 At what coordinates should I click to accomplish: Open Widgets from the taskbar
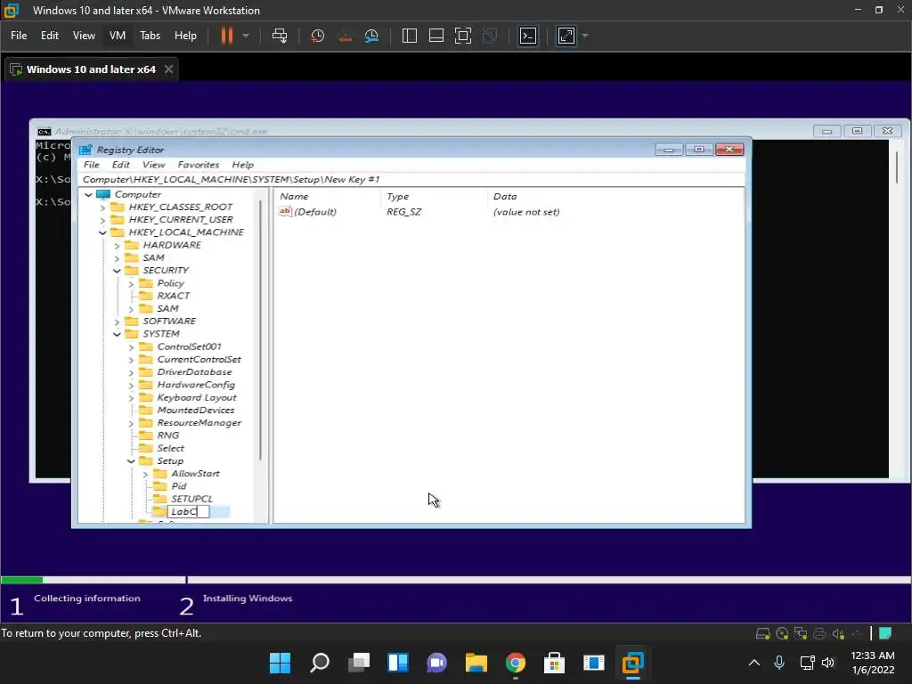(x=398, y=663)
